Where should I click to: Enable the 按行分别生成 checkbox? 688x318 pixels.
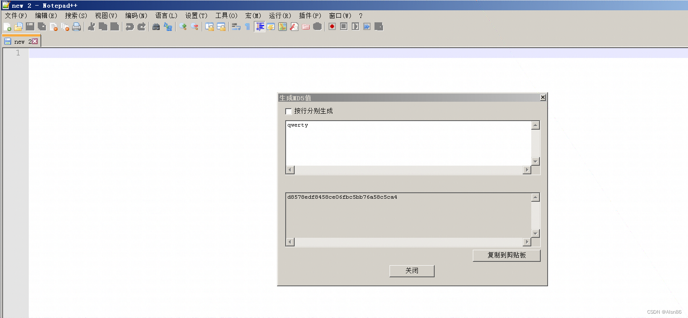tap(289, 111)
